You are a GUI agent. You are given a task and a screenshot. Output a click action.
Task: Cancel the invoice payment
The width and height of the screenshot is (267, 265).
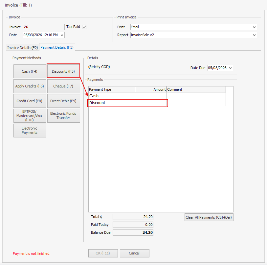pos(134,253)
